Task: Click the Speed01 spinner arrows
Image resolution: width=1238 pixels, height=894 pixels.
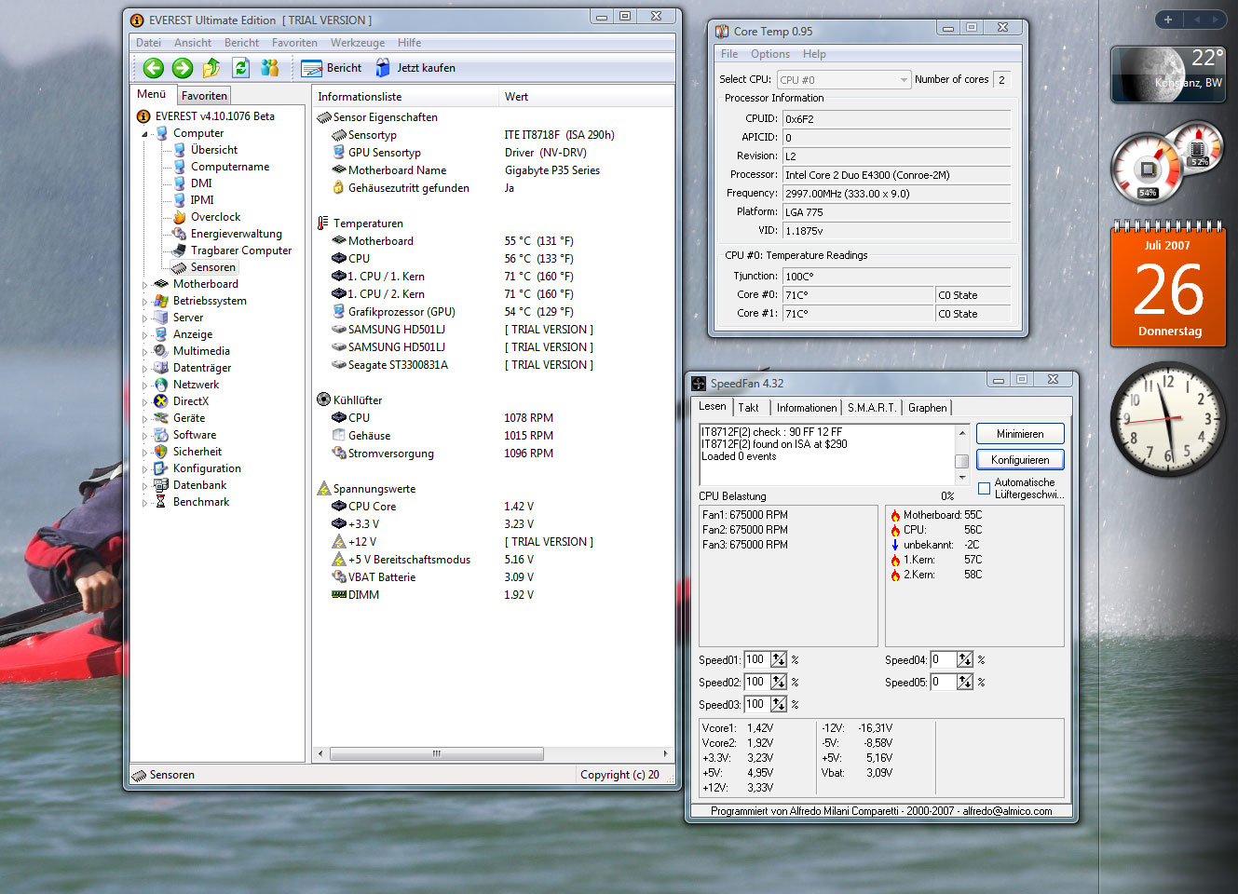Action: point(779,660)
